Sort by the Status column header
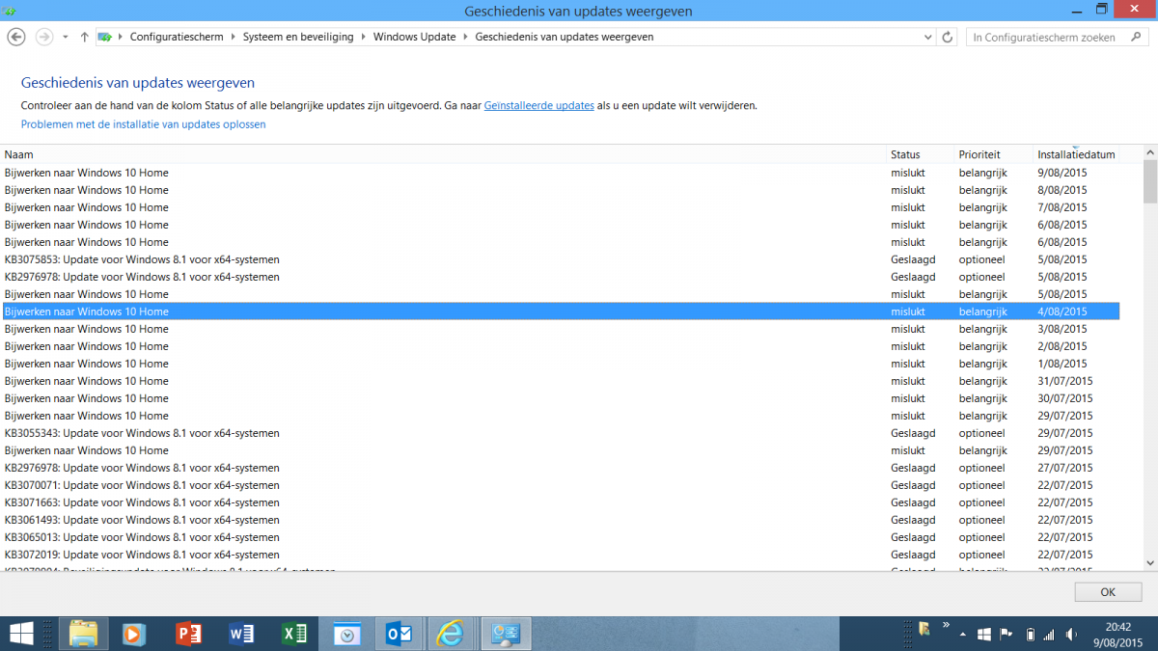Image resolution: width=1158 pixels, height=651 pixels. point(921,154)
